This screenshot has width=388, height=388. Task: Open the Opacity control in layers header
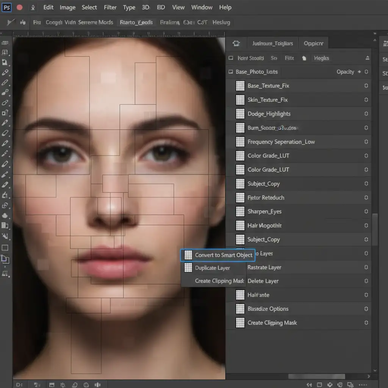[x=345, y=72]
